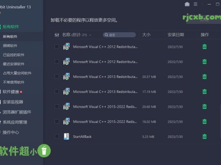Show 已监控的软件
Screen dimensions: 221x165
(x=13, y=55)
